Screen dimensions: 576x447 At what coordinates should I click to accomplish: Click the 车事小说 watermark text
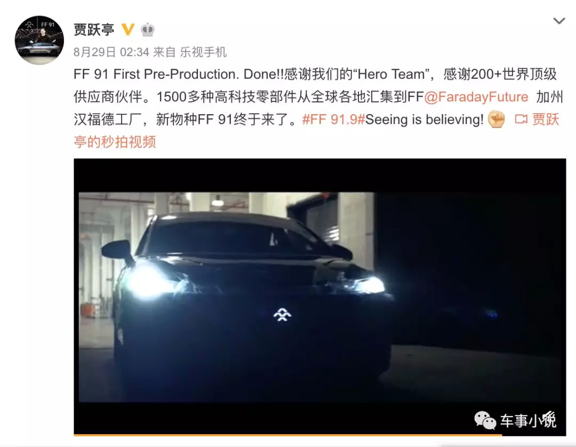point(528,420)
